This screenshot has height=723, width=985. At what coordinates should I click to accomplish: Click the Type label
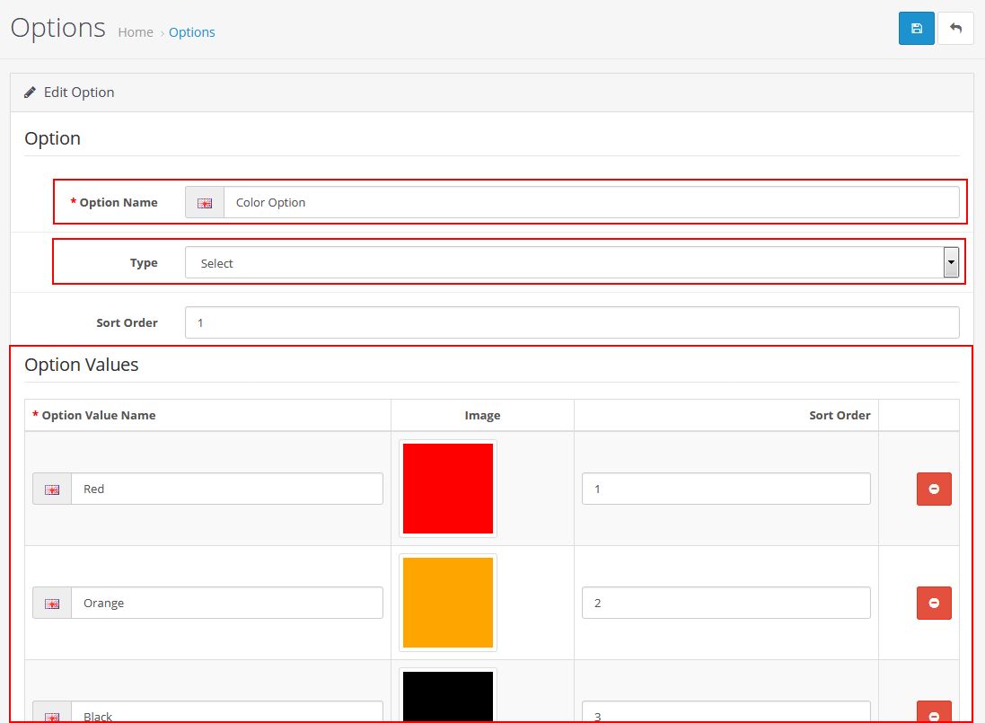tap(144, 262)
